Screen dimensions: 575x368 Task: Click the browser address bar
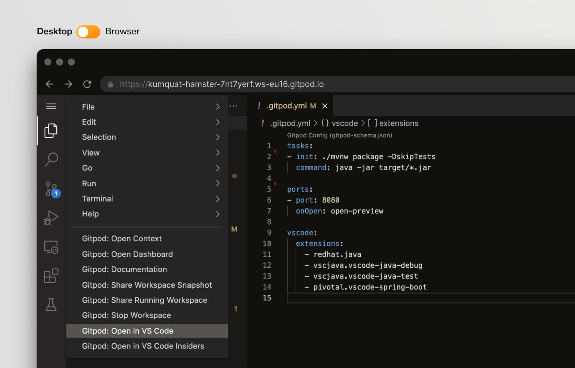coord(221,84)
